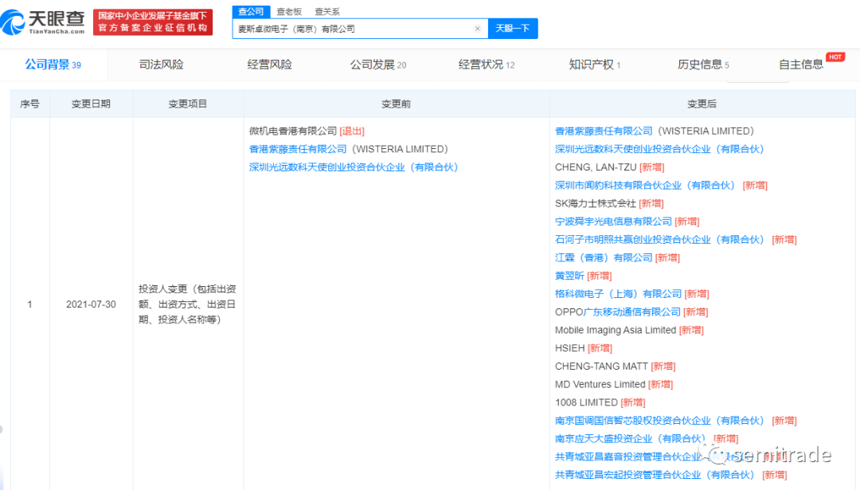This screenshot has width=860, height=490.
Task: Open 香港紫藤责任有限公司 link in 变更前 column
Action: click(298, 149)
